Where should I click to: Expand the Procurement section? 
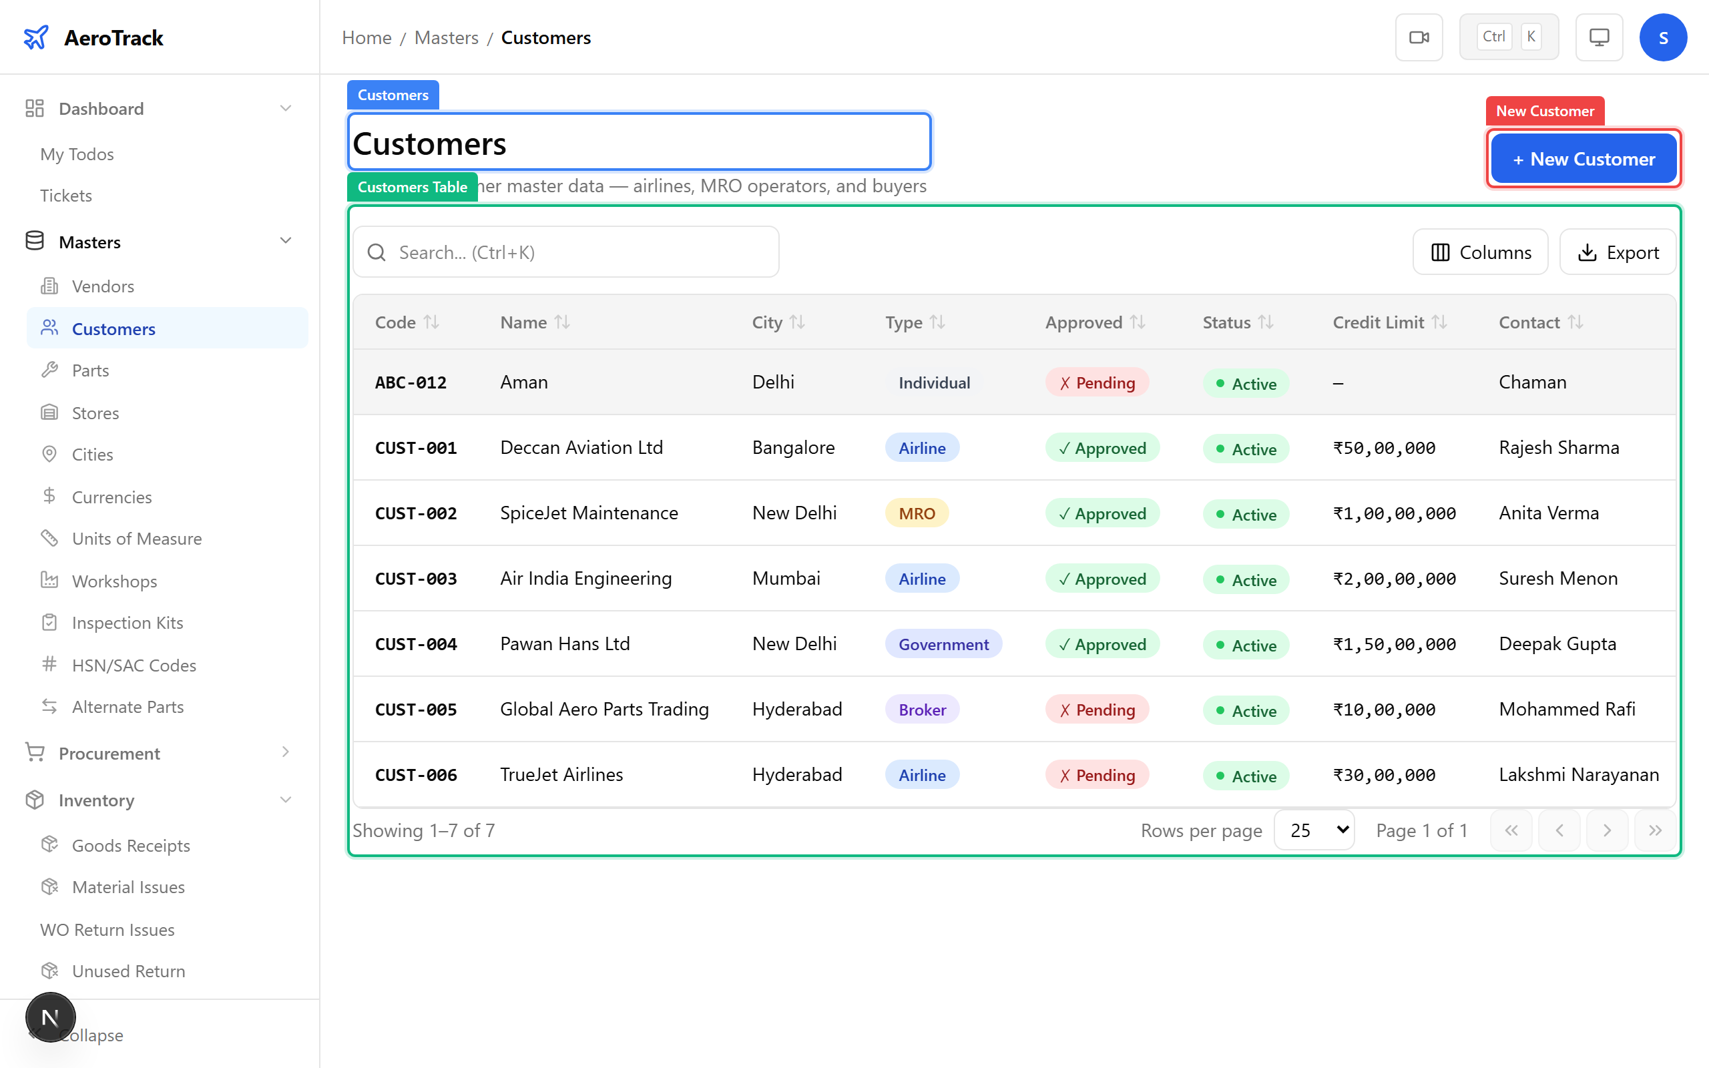coord(285,752)
